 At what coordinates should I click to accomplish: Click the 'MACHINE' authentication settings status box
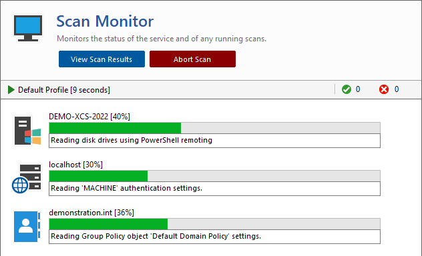click(x=214, y=189)
